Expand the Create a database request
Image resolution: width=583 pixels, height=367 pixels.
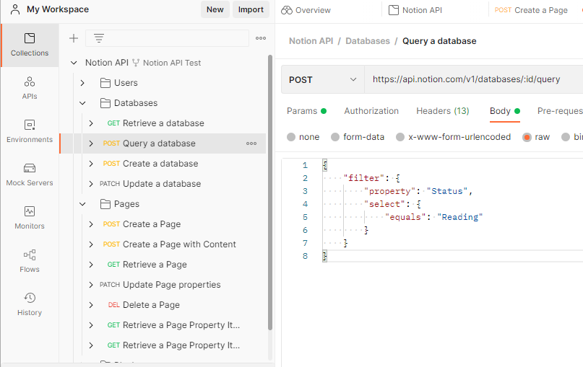click(x=91, y=163)
